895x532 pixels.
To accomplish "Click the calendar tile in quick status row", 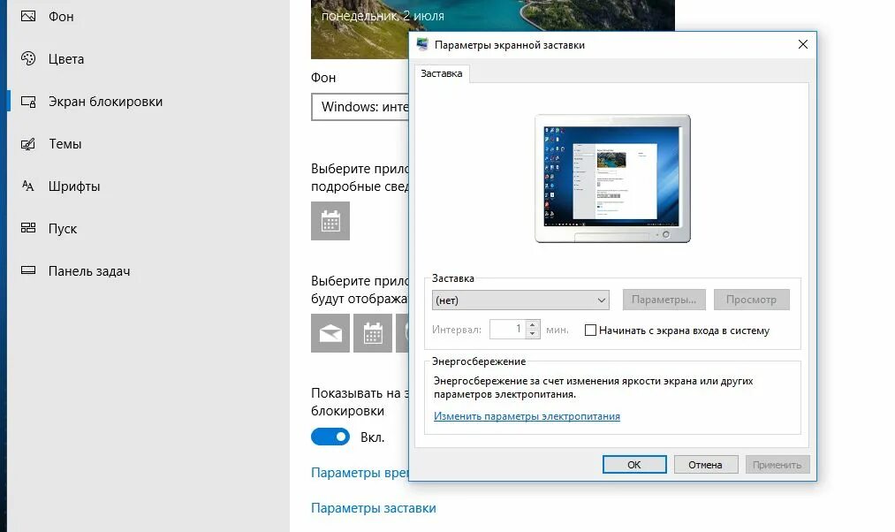I will (x=372, y=333).
